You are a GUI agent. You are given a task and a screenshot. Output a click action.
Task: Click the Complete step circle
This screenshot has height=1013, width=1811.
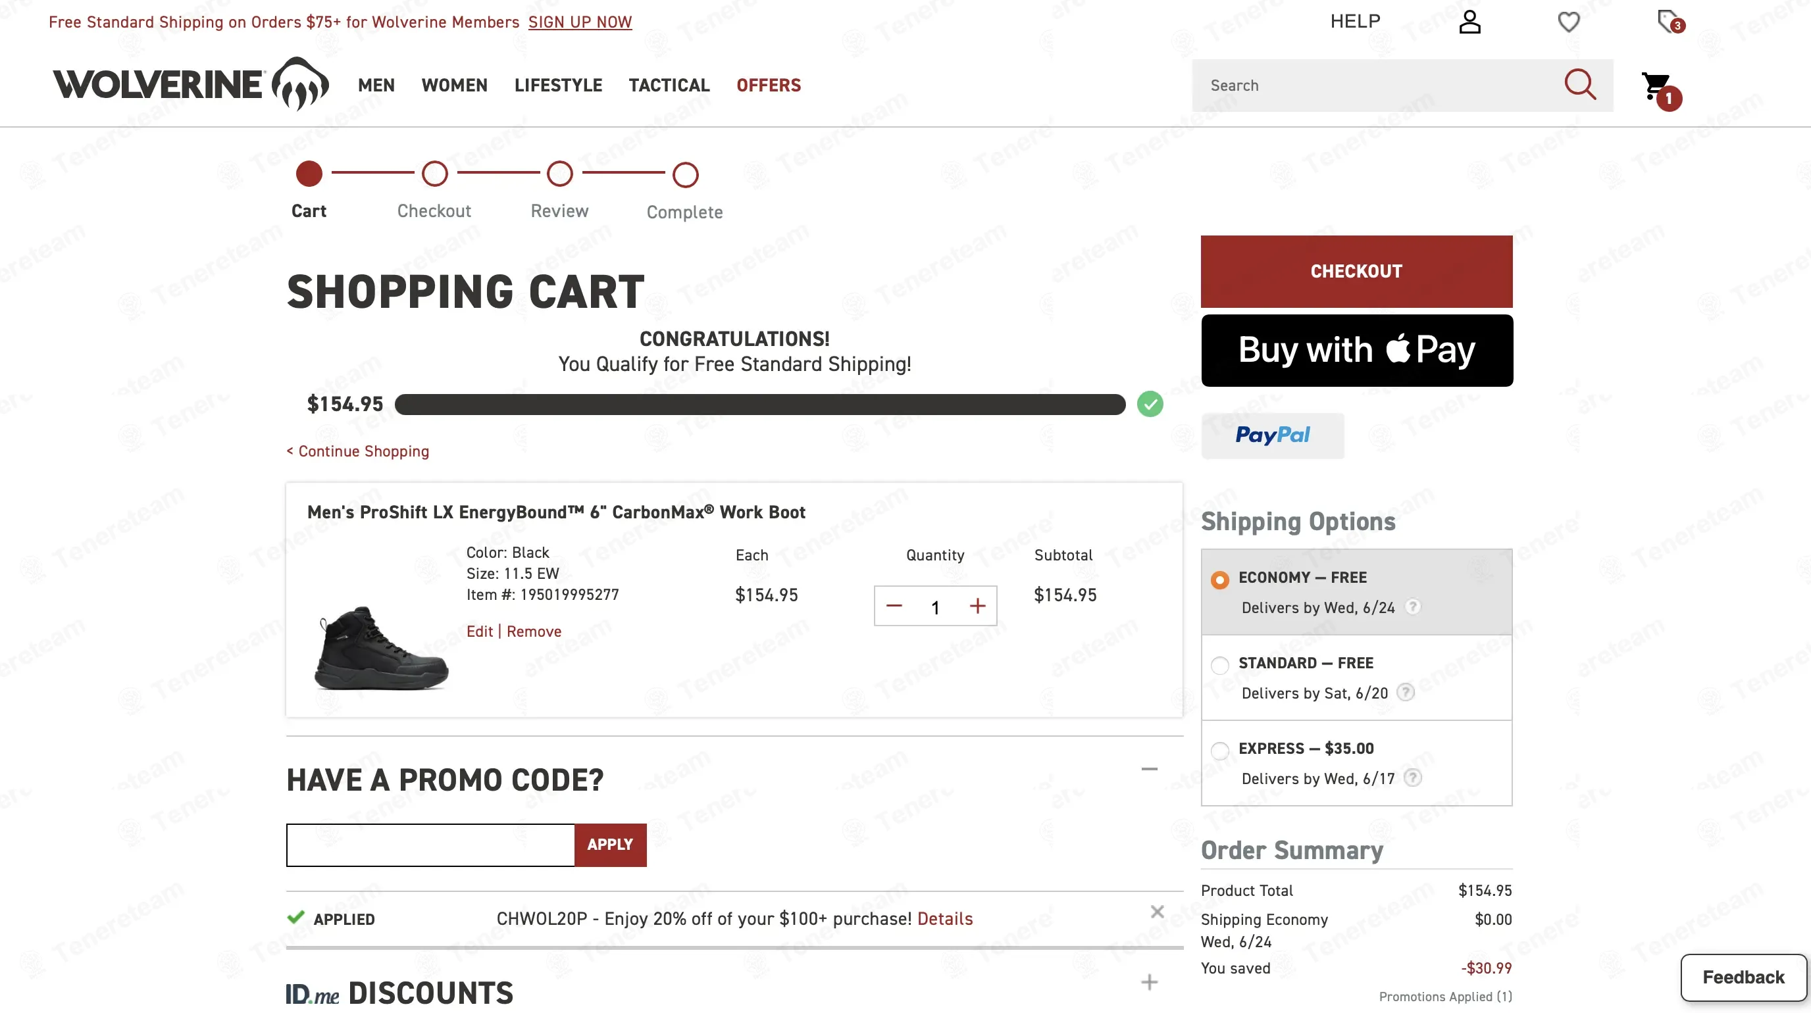(685, 175)
